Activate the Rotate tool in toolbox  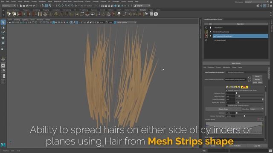(x=3, y=43)
